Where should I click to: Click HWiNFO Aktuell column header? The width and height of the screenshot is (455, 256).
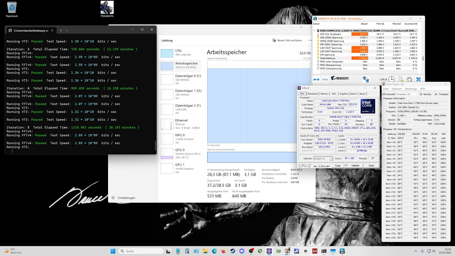tap(364, 24)
